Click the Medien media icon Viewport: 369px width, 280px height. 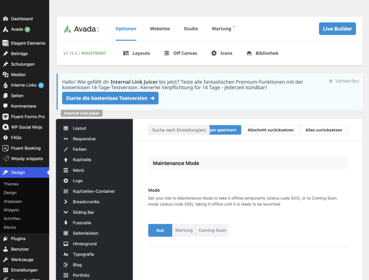(x=6, y=74)
